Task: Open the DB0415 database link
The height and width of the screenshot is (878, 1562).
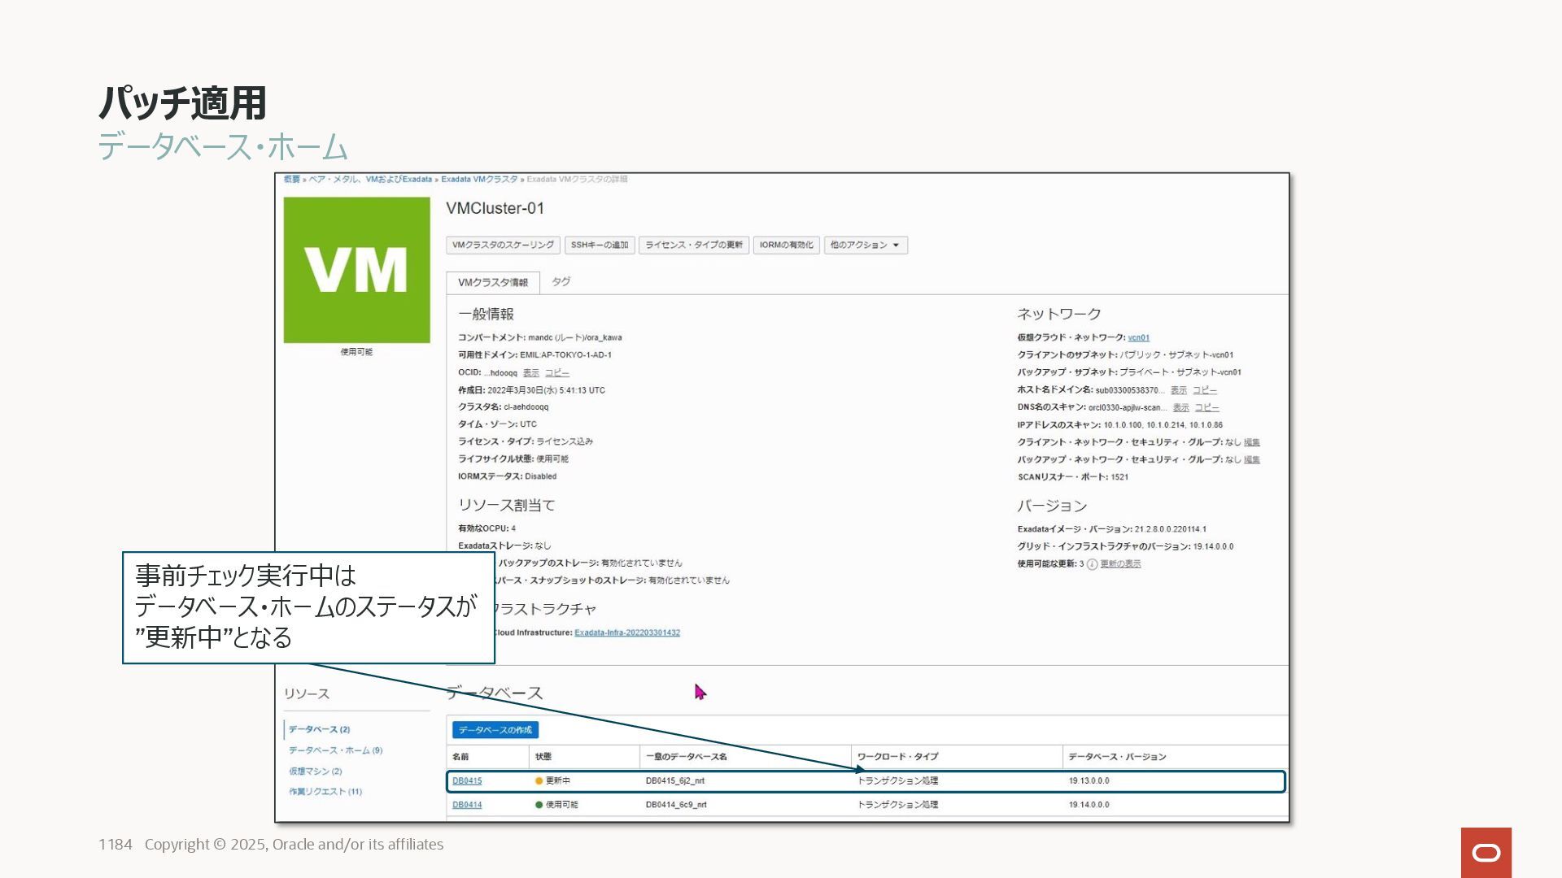Action: [x=467, y=780]
